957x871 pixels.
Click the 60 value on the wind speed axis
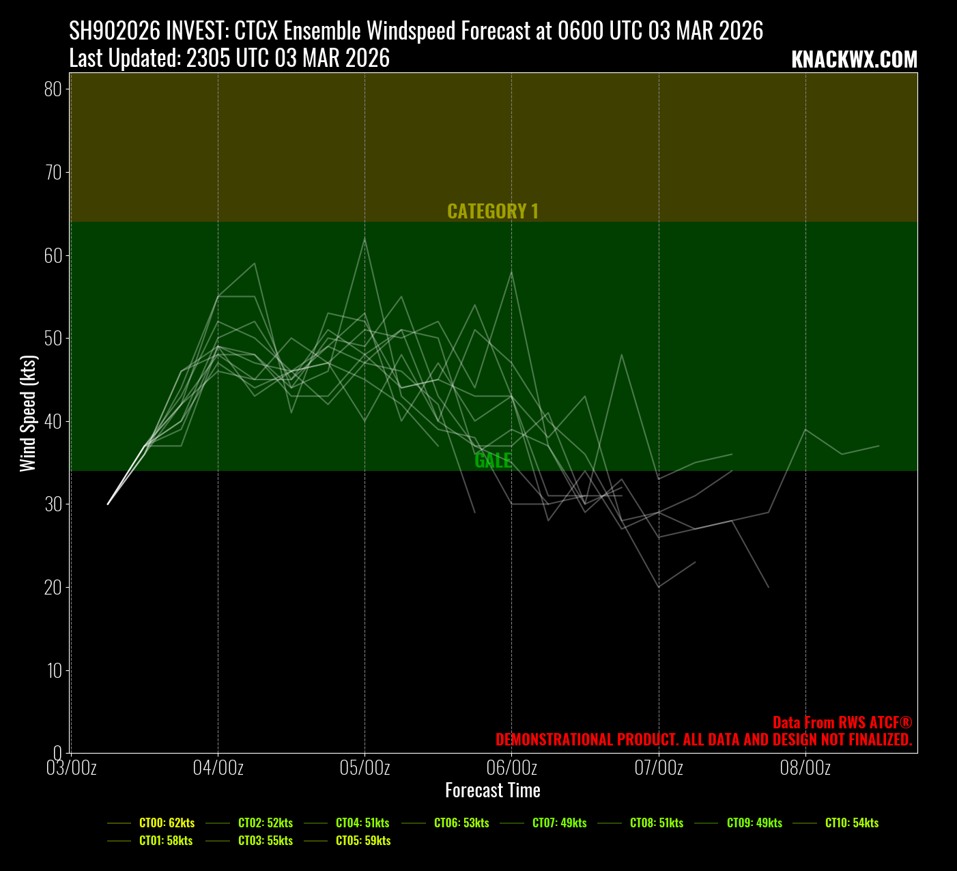click(53, 255)
